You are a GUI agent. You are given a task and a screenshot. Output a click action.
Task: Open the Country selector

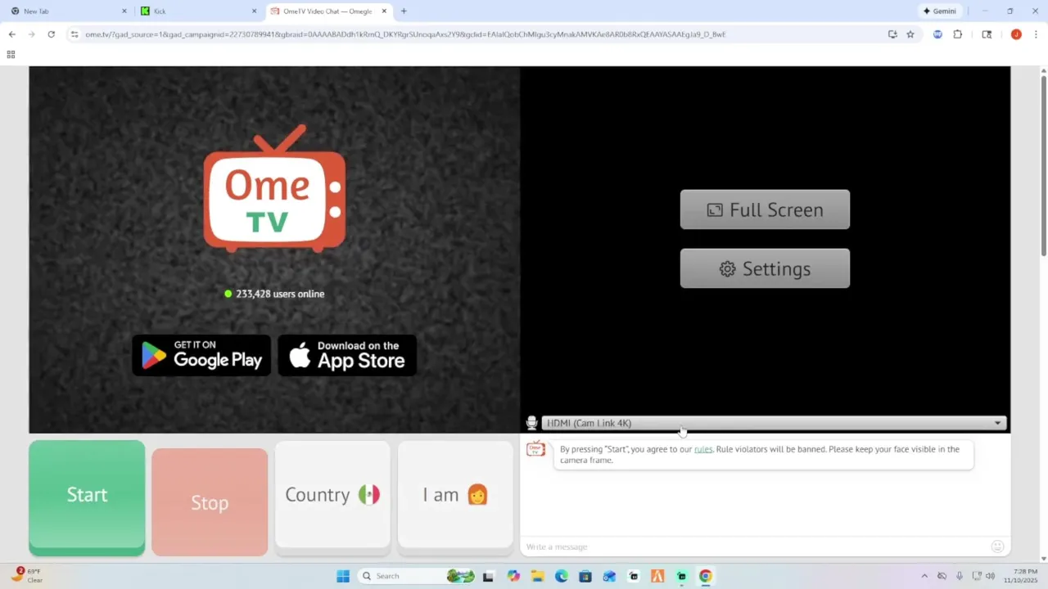pos(332,495)
